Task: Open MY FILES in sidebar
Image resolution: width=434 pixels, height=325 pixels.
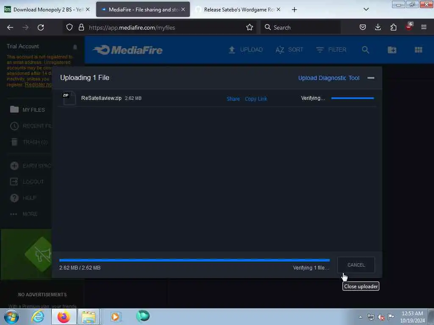Action: click(x=28, y=110)
